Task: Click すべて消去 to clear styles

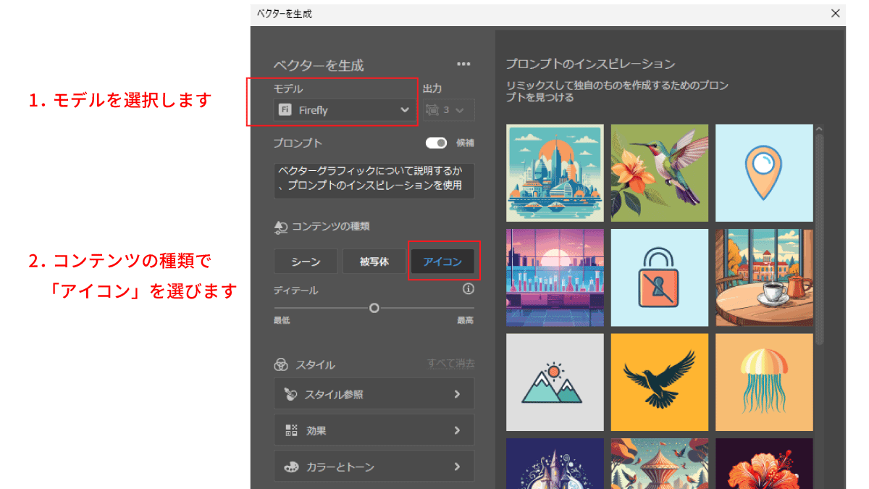Action: click(x=450, y=364)
